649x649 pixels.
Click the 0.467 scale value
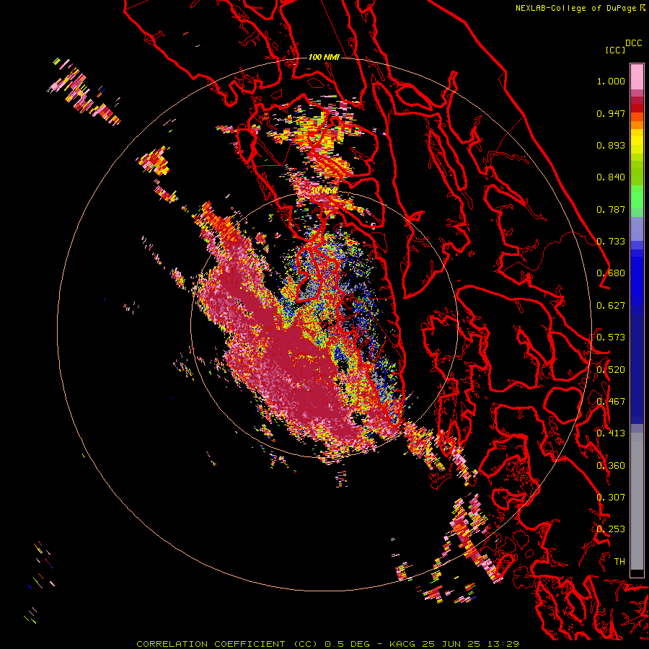click(611, 402)
